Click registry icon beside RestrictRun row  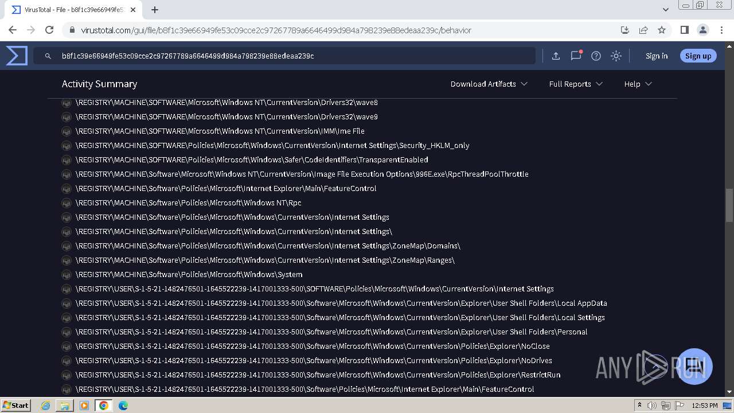67,375
